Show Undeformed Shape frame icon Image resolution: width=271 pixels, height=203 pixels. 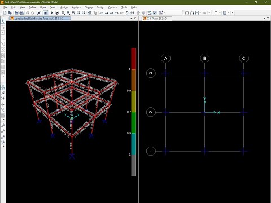(x=187, y=12)
